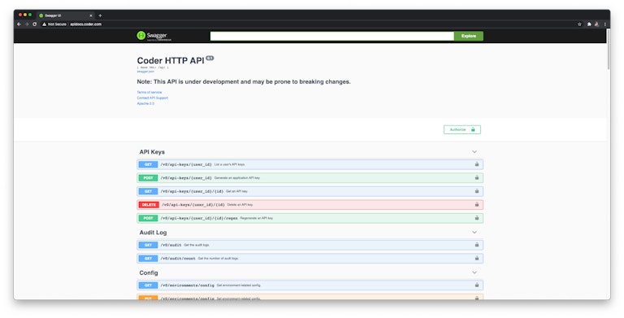Screen dimensions: 624x318
Task: Expand GET /v0/audit operation
Action: coord(310,245)
